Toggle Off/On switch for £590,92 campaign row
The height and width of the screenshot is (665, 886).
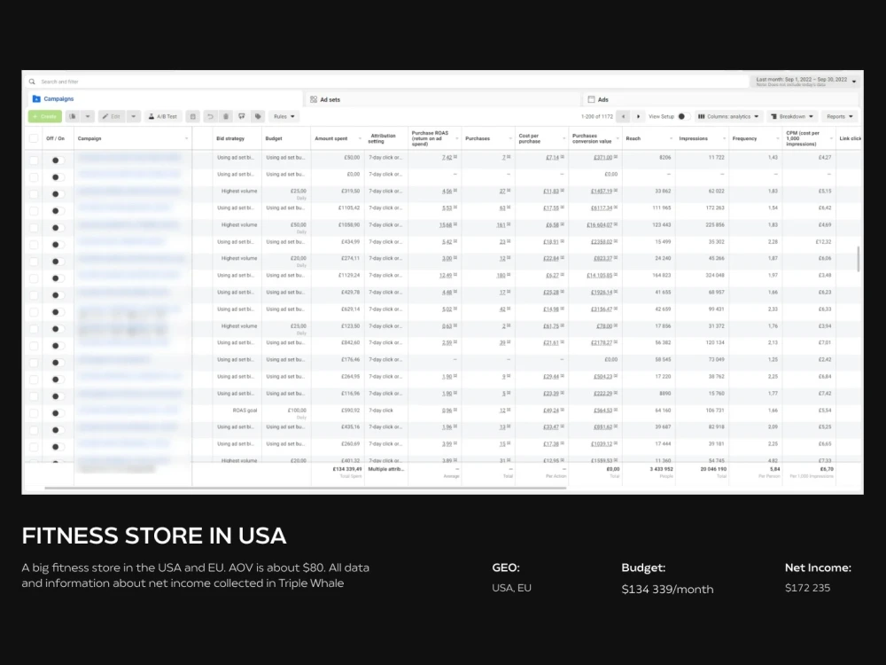[57, 413]
